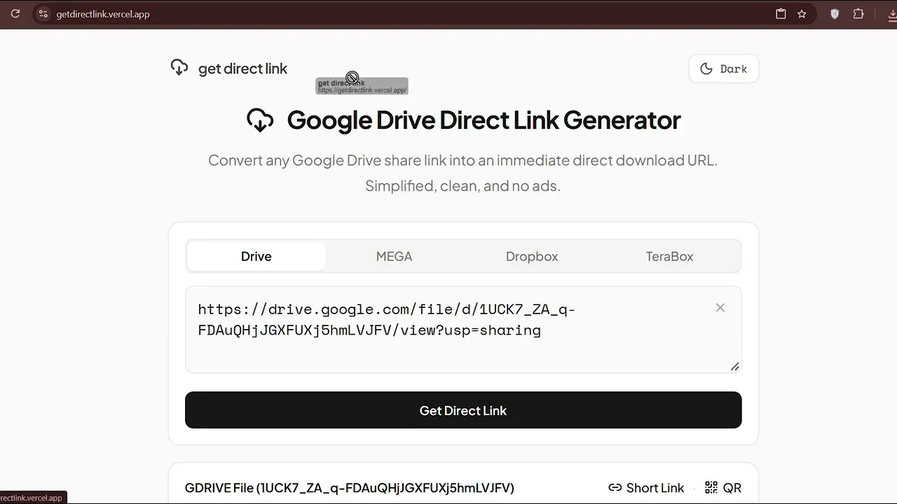This screenshot has width=897, height=504.
Task: Open the clipboard icon in address bar
Action: click(781, 14)
